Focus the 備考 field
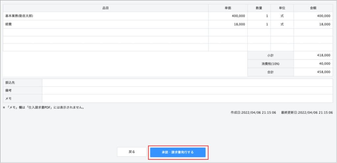 (187, 90)
